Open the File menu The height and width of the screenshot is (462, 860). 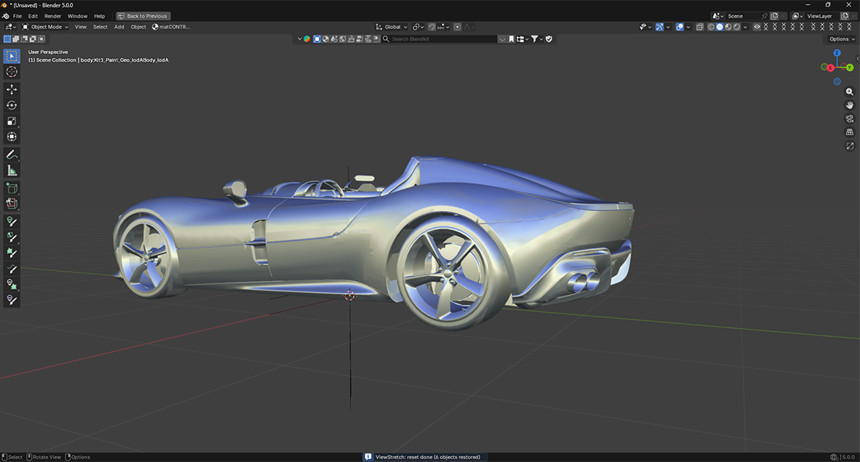18,16
